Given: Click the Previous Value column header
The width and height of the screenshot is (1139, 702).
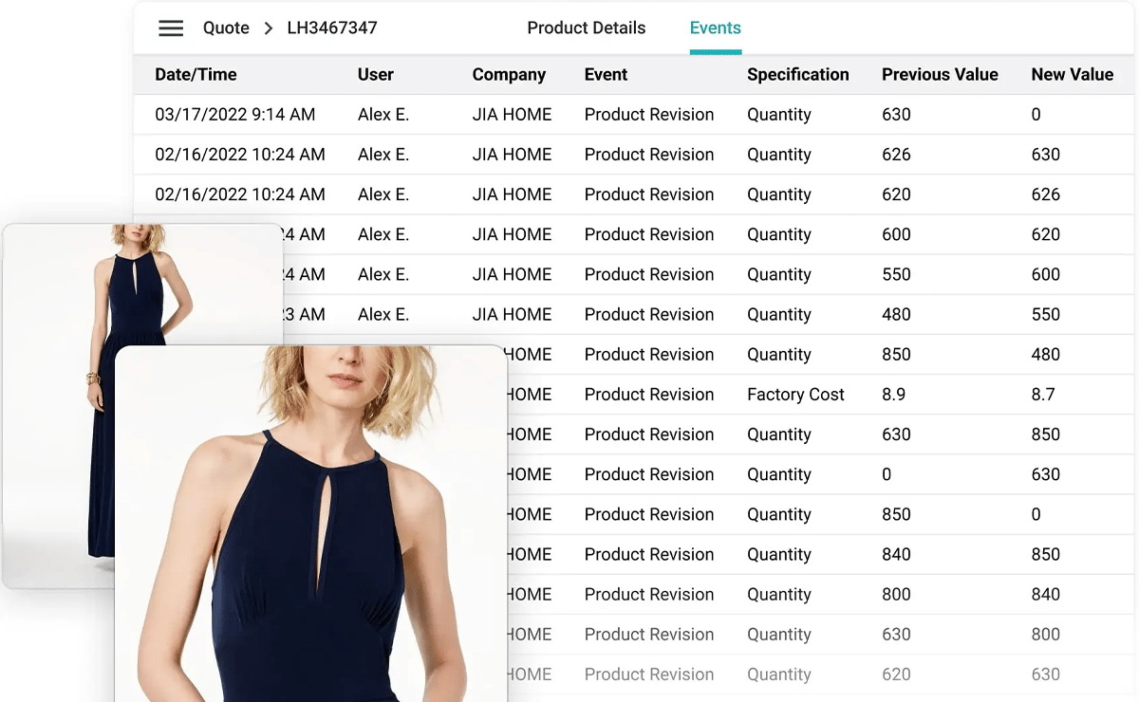Looking at the screenshot, I should pos(940,74).
